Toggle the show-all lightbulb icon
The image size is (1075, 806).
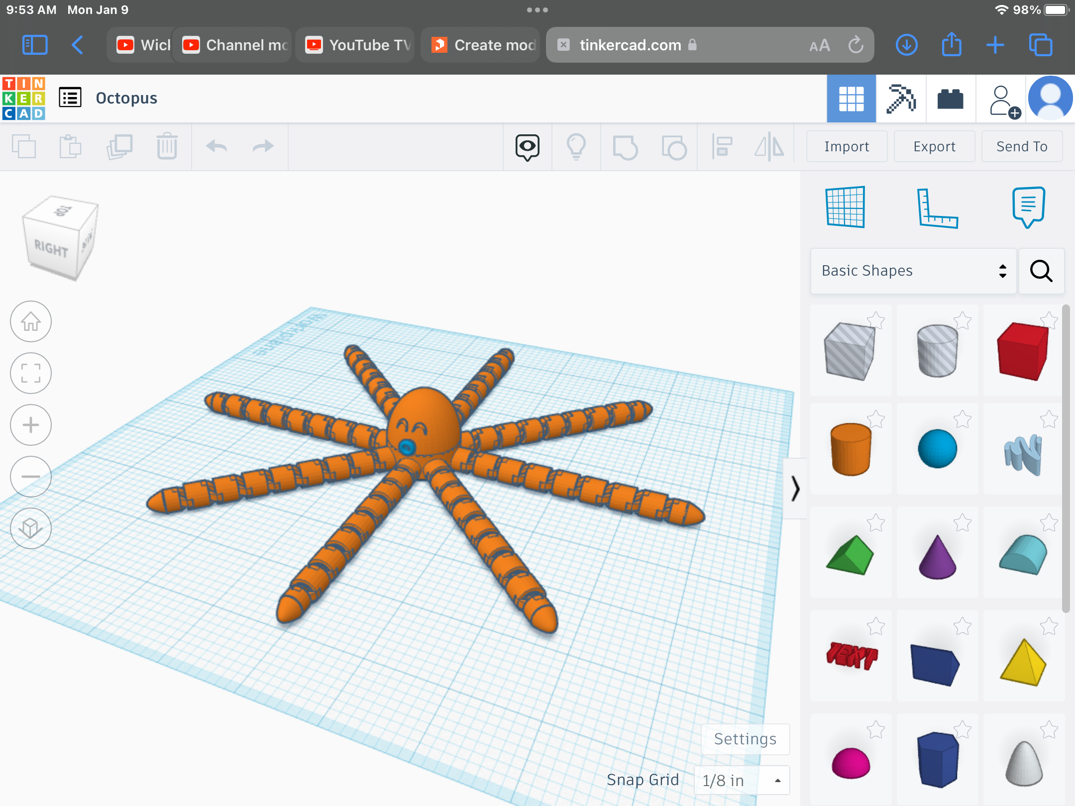(x=576, y=147)
